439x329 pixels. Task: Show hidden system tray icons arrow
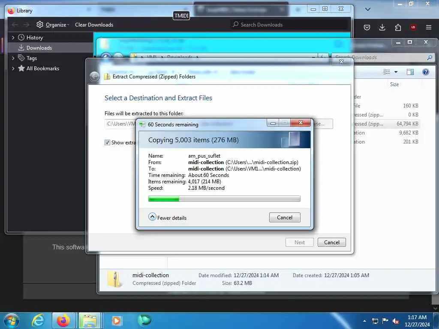click(364, 321)
